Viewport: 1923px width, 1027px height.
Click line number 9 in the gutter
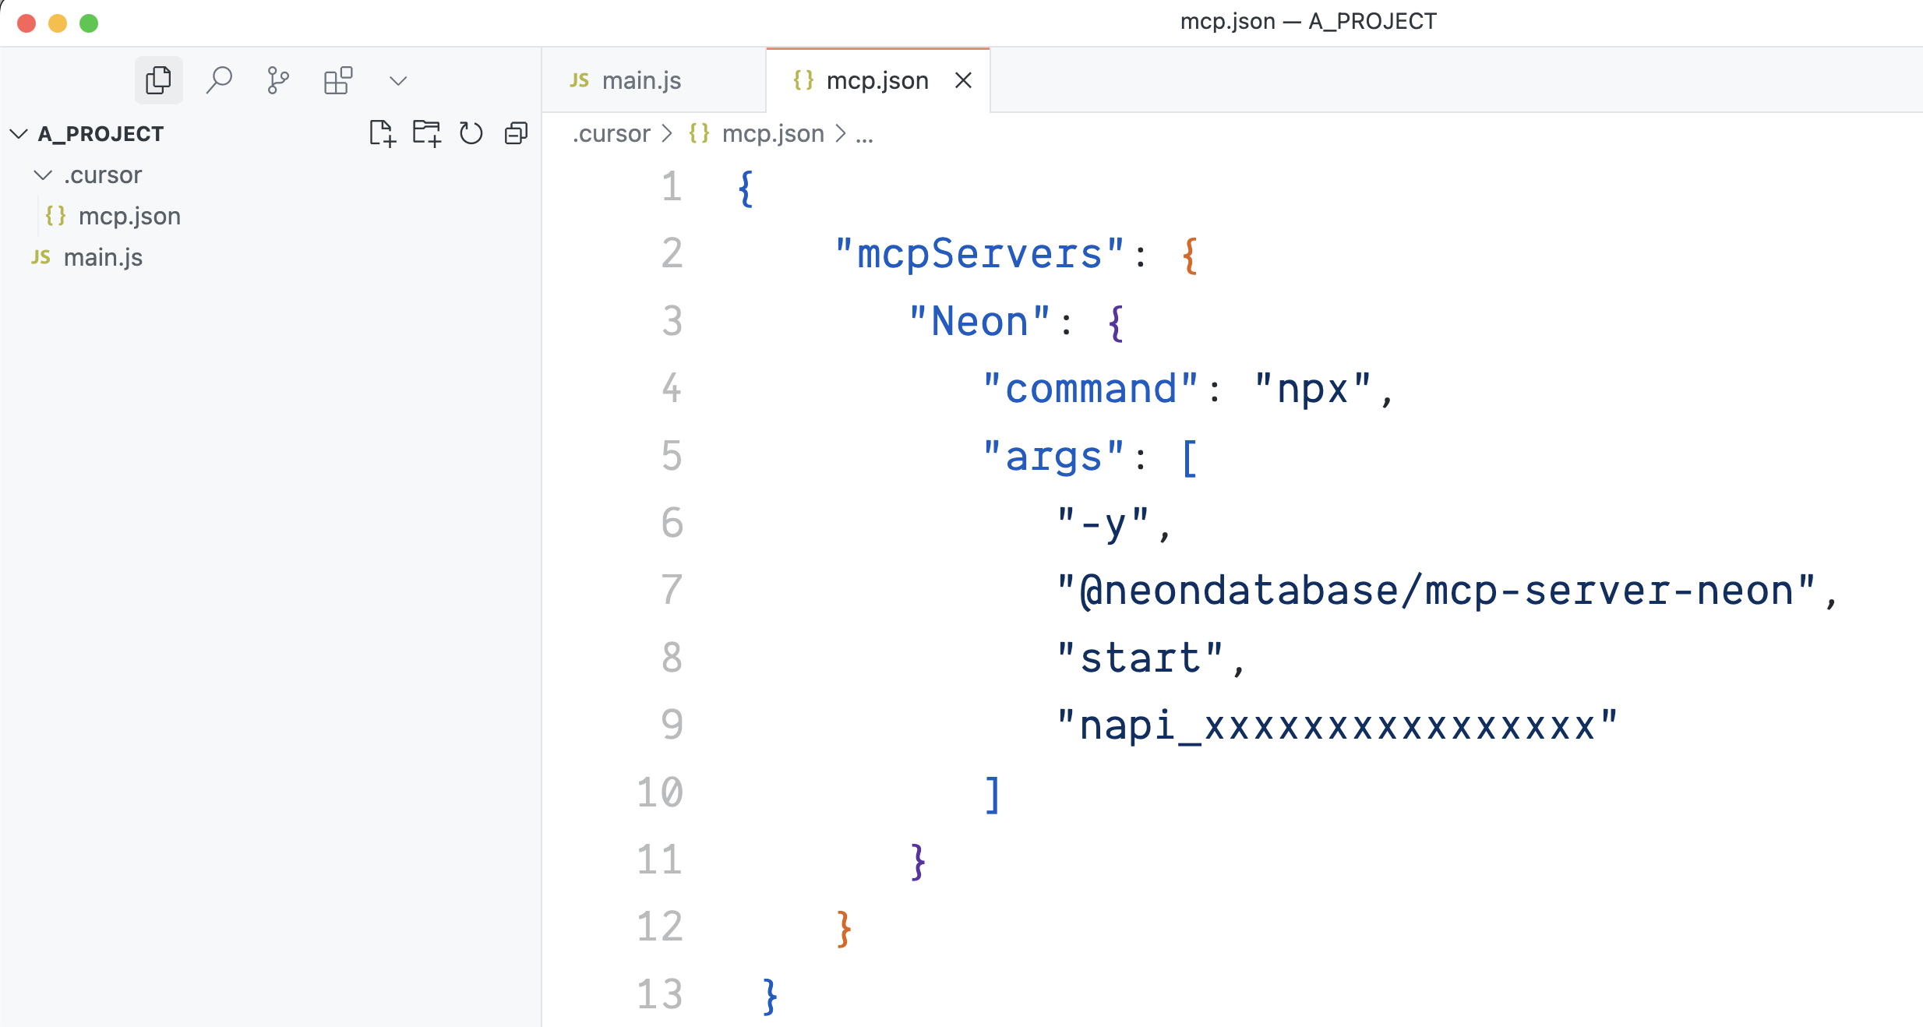(x=671, y=725)
